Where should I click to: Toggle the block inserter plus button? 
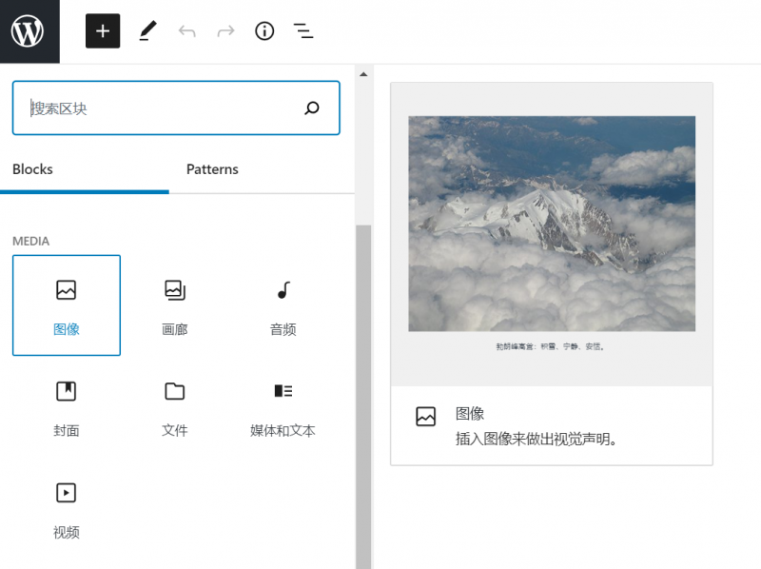(x=103, y=31)
